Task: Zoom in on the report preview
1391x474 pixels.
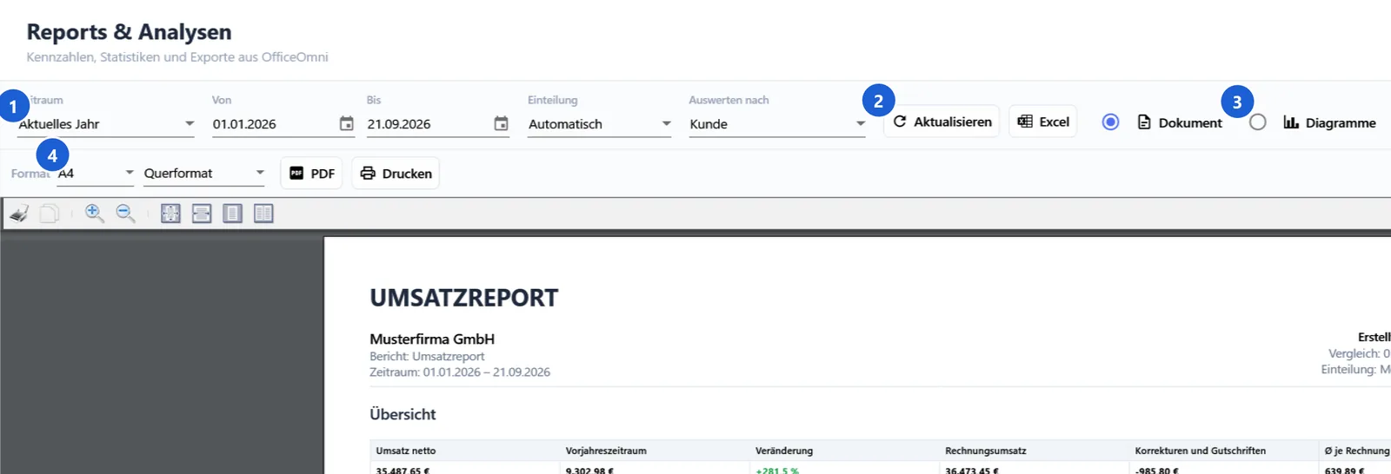Action: 95,214
